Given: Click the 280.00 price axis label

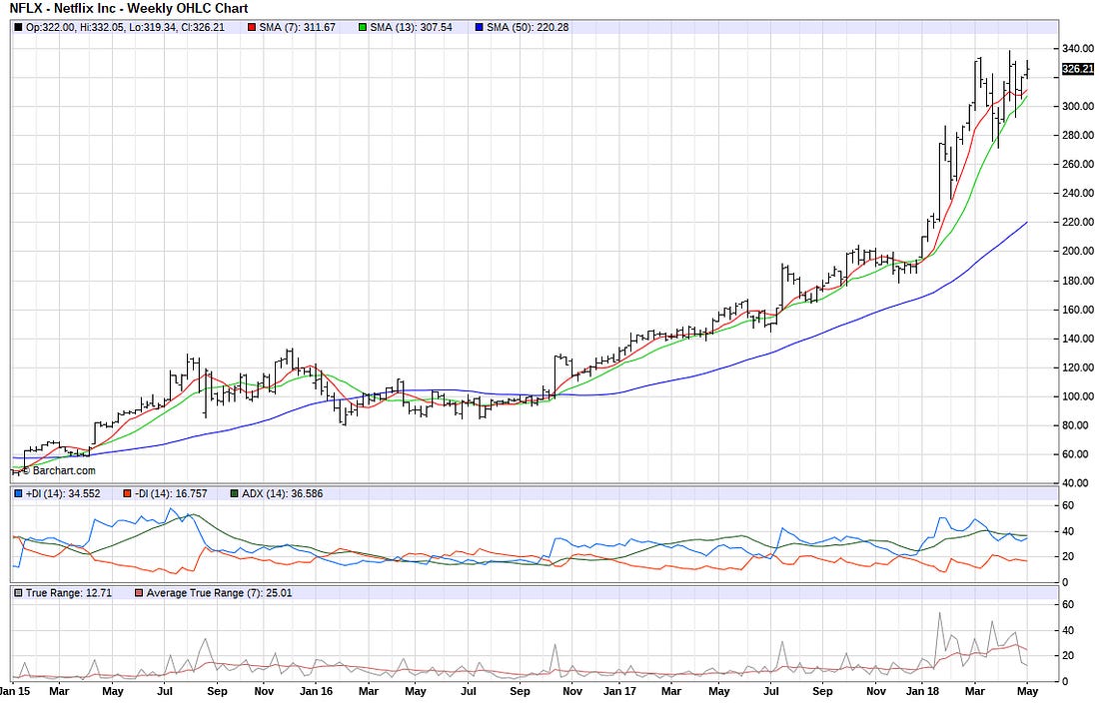Looking at the screenshot, I should pyautogui.click(x=1078, y=135).
